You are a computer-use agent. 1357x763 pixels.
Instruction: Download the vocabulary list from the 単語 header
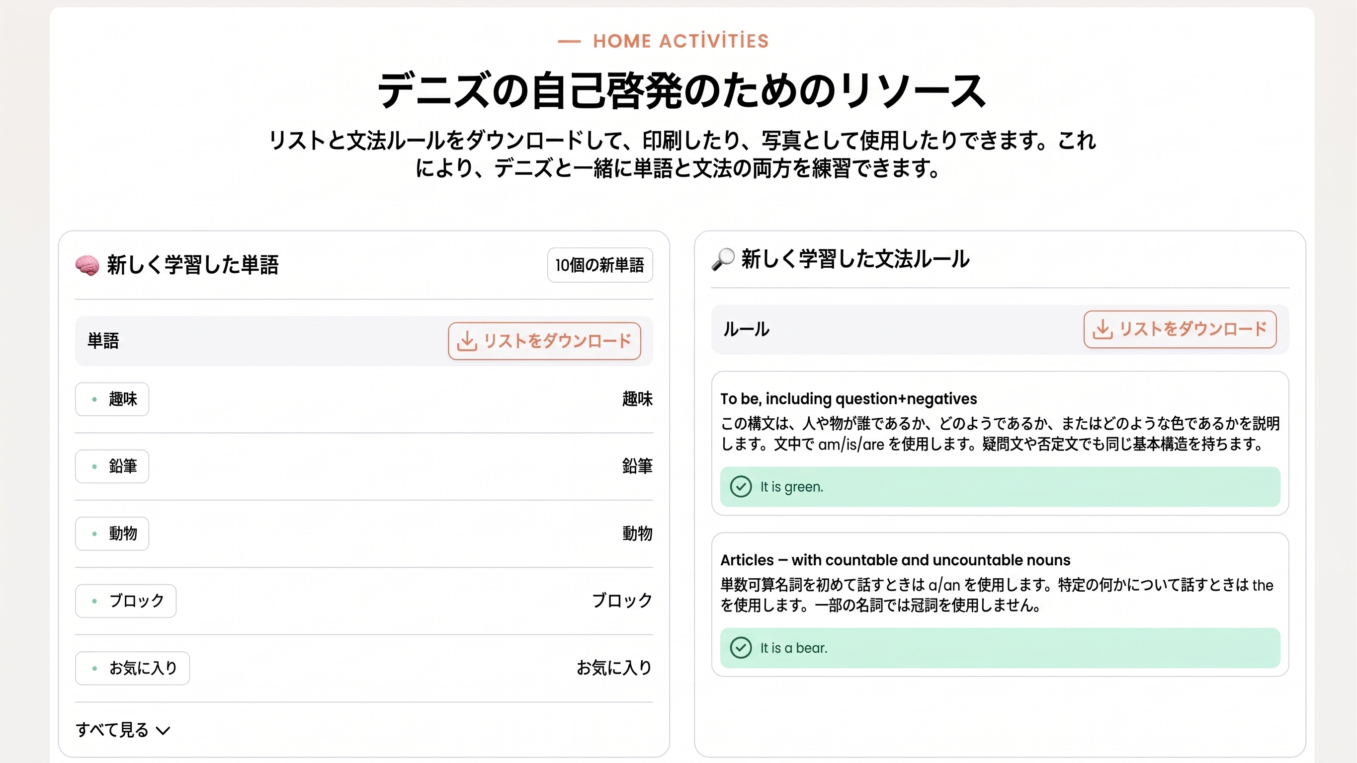544,341
